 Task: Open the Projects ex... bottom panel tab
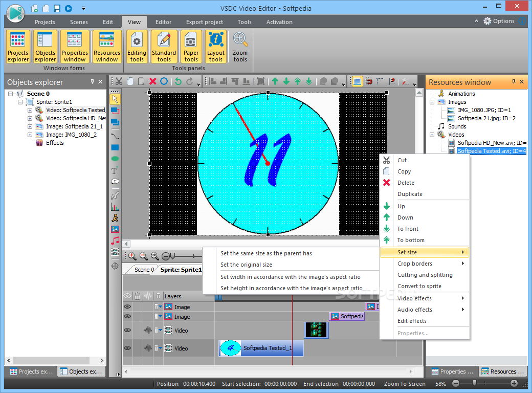[31, 372]
